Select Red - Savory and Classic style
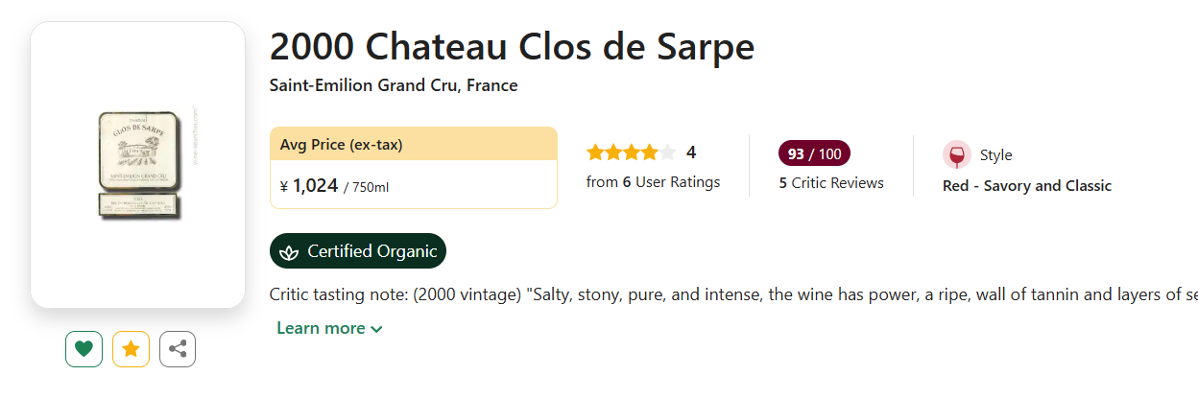The width and height of the screenshot is (1198, 399). pyautogui.click(x=1027, y=186)
